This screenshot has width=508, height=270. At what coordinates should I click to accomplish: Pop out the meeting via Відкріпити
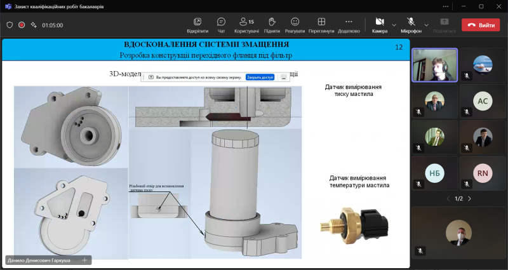(x=197, y=25)
